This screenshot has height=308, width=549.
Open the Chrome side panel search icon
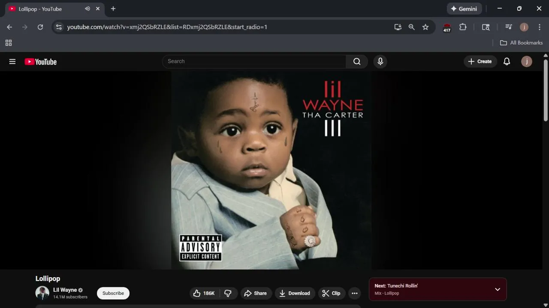tap(486, 27)
